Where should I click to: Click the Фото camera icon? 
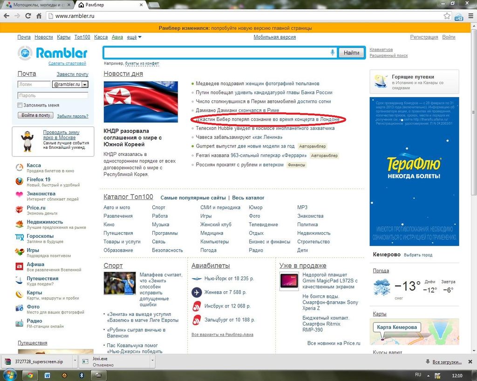19,308
